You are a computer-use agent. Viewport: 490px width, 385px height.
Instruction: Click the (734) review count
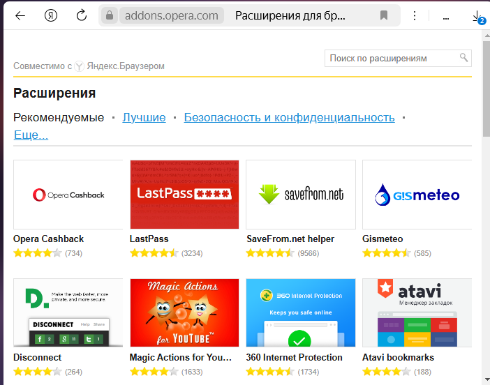pos(74,253)
